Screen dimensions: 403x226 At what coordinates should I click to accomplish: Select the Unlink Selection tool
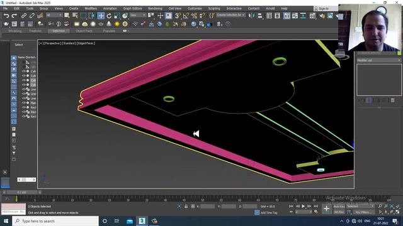[x=32, y=16]
